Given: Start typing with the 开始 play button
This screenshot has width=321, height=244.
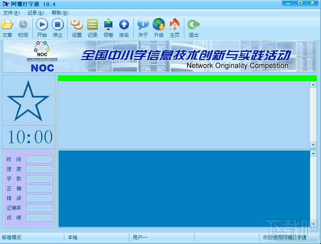Looking at the screenshot, I should tap(42, 25).
